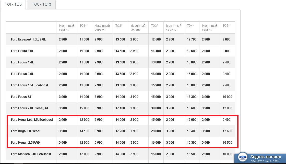This screenshot has height=164, width=286.
Task: Click Ford Kuga 2.0 diesel ТО2 price 17 200
Action: [120, 131]
